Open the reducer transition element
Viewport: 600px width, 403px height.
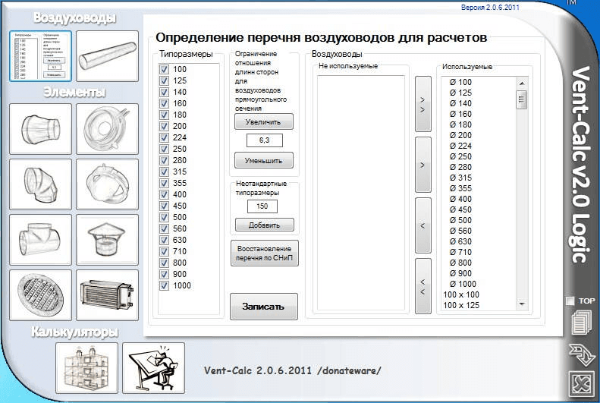(40, 128)
